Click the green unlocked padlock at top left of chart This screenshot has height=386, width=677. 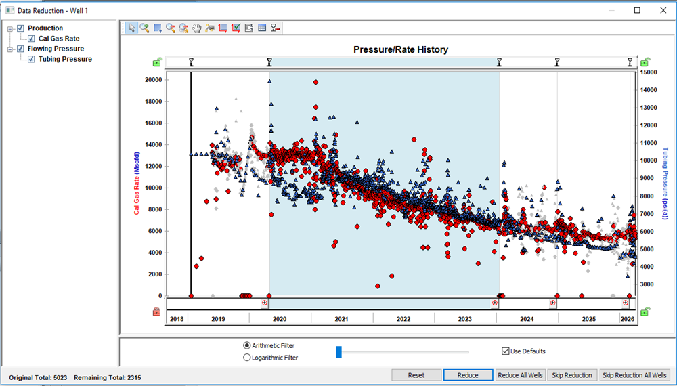157,62
